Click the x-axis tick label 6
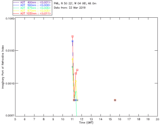This screenshot has height=129, width=162. 25,119
